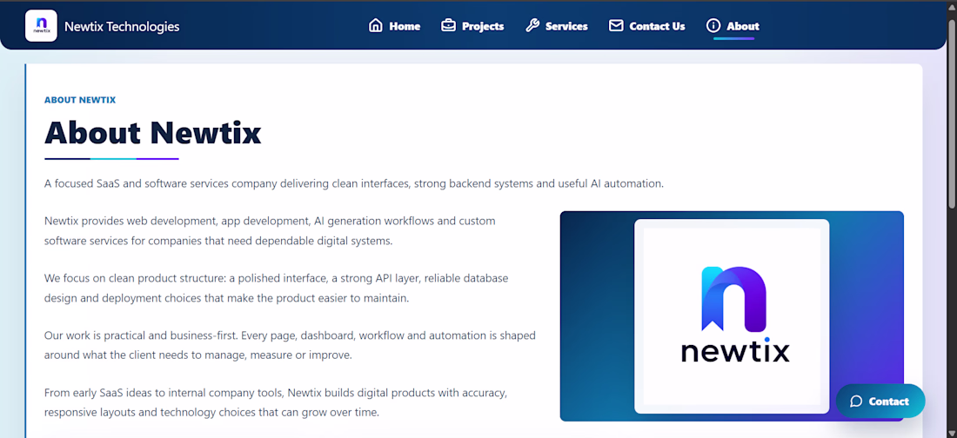
Task: Click the house icon beside Home
Action: pos(376,25)
